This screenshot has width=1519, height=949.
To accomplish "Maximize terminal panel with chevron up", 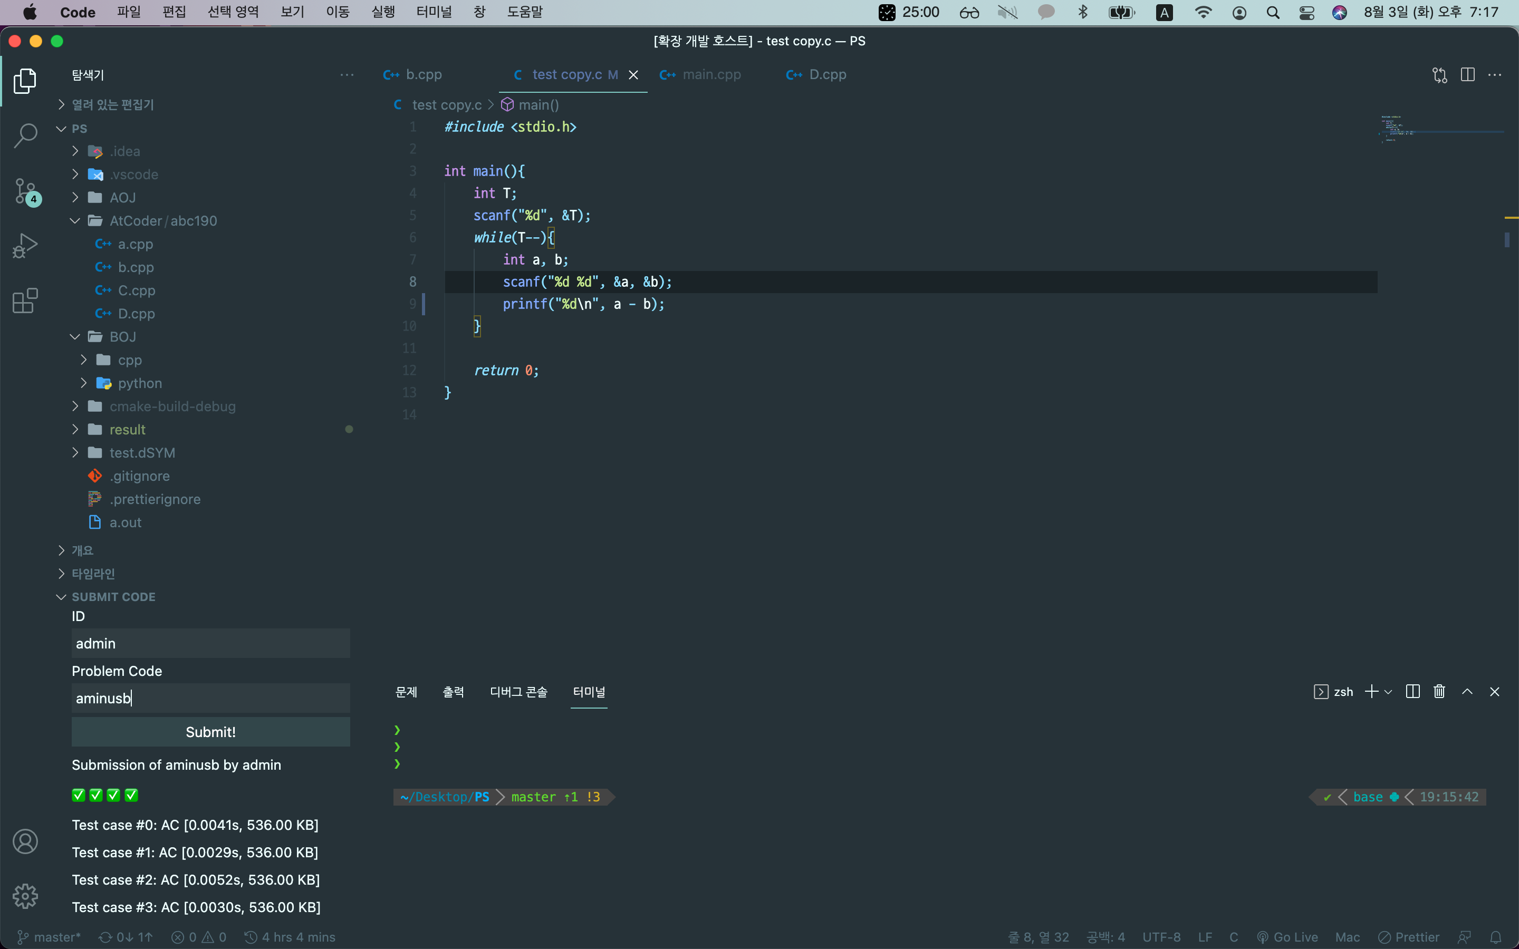I will [x=1467, y=692].
